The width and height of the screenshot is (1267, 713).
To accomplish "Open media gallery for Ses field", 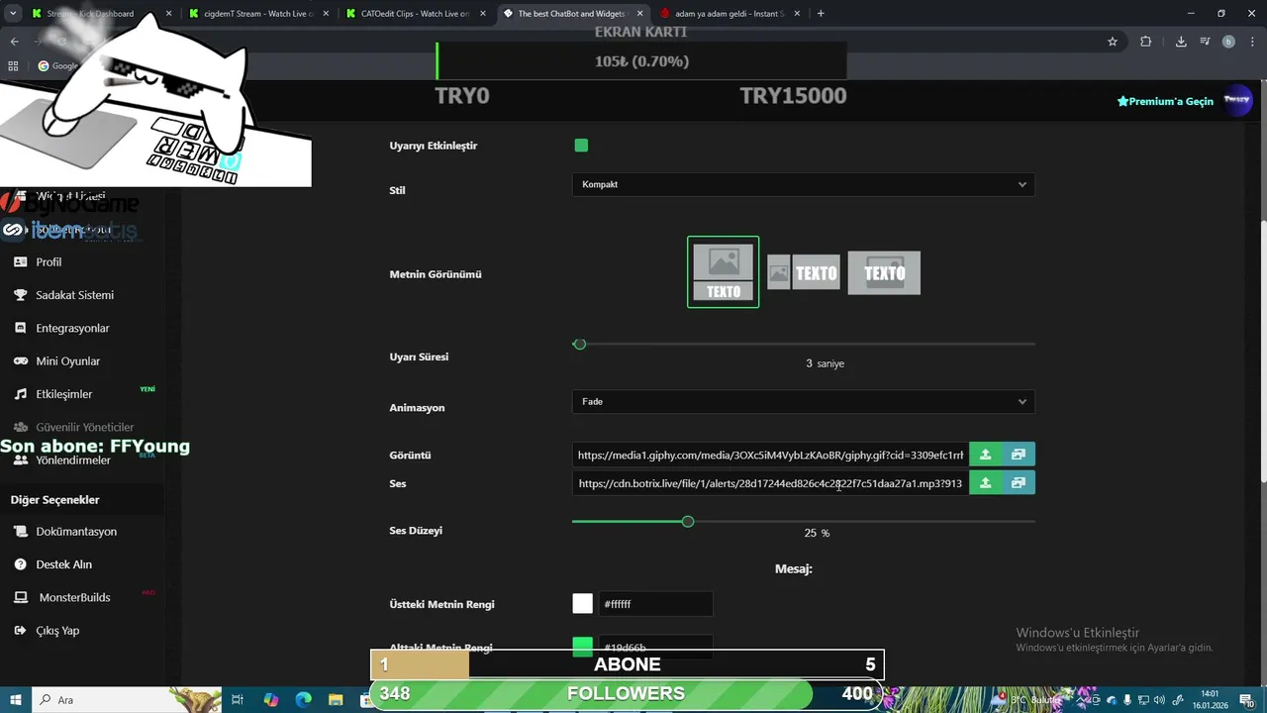I will pyautogui.click(x=1019, y=483).
